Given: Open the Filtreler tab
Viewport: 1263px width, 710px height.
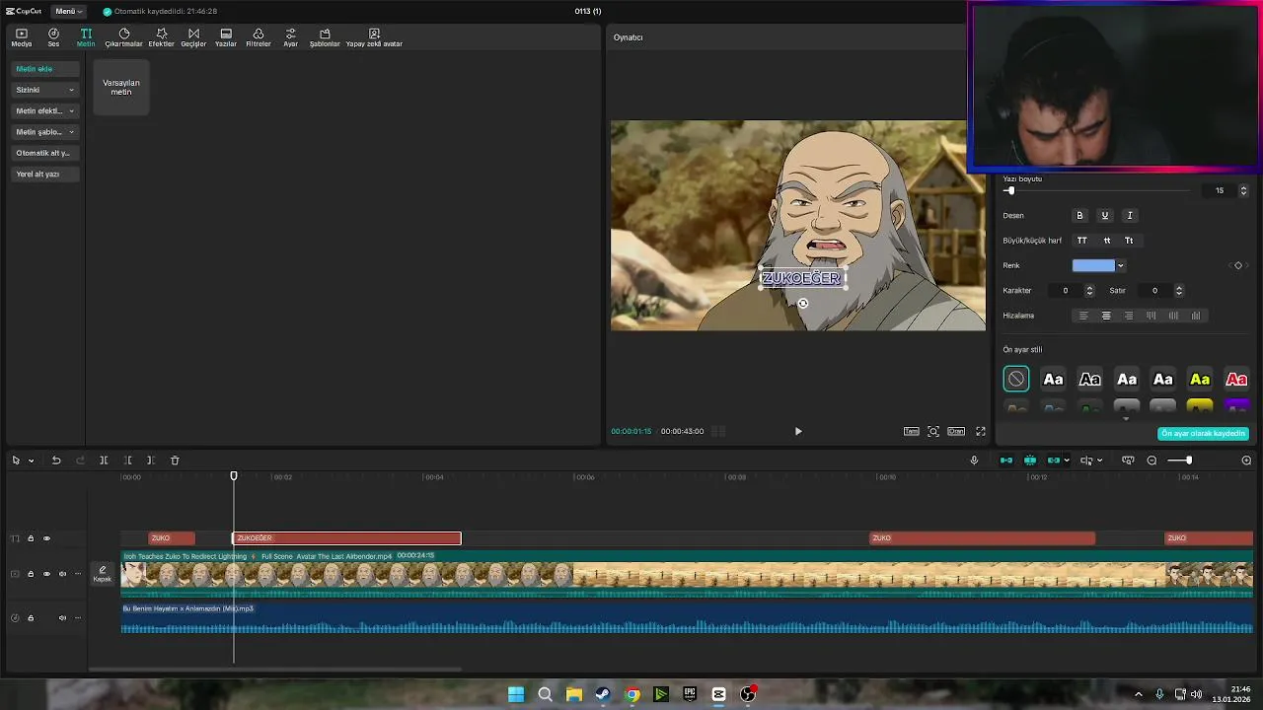Looking at the screenshot, I should pos(259,37).
